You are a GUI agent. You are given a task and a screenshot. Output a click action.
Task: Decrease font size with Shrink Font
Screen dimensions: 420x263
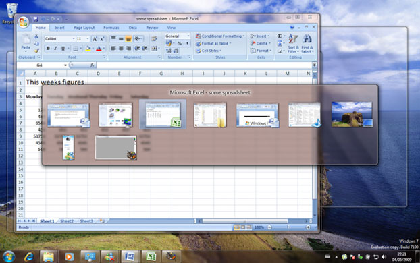click(x=102, y=39)
